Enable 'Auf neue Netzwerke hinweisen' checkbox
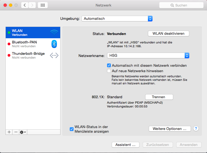The image size is (207, 153). click(109, 71)
